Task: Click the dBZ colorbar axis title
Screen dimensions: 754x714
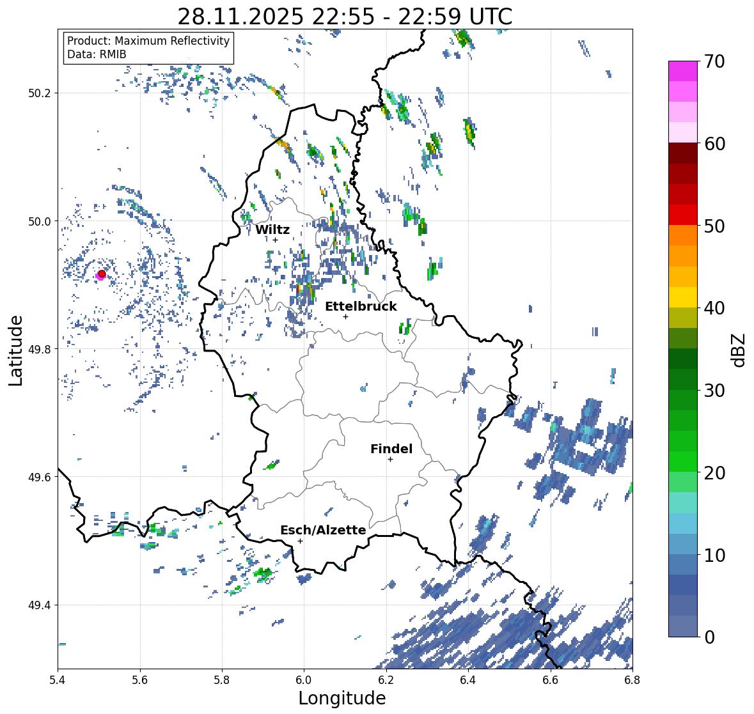Action: [739, 350]
